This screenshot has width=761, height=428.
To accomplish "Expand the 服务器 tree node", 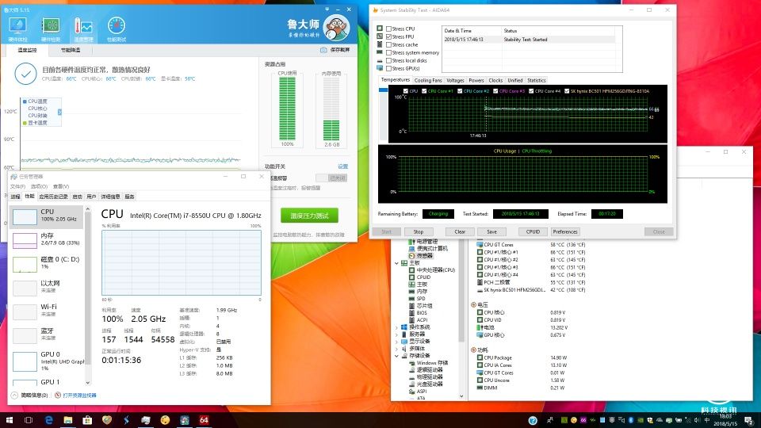I will pyautogui.click(x=396, y=334).
